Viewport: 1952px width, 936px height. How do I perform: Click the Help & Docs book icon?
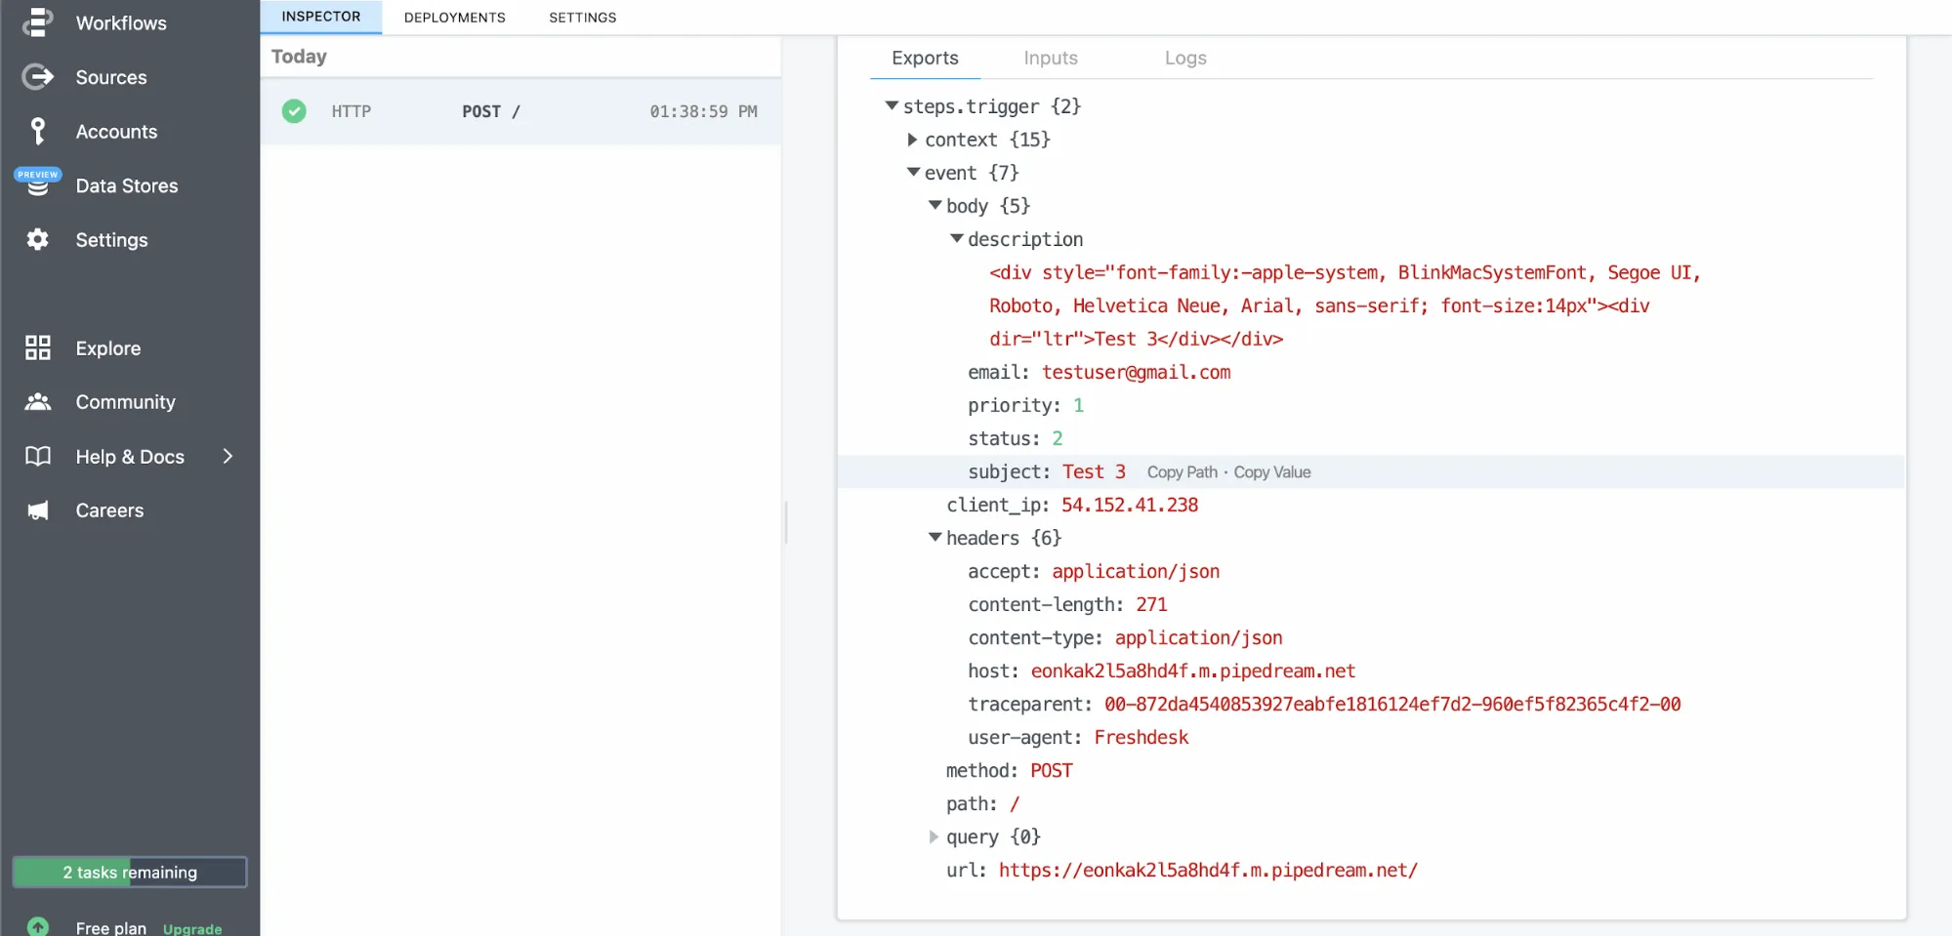37,456
